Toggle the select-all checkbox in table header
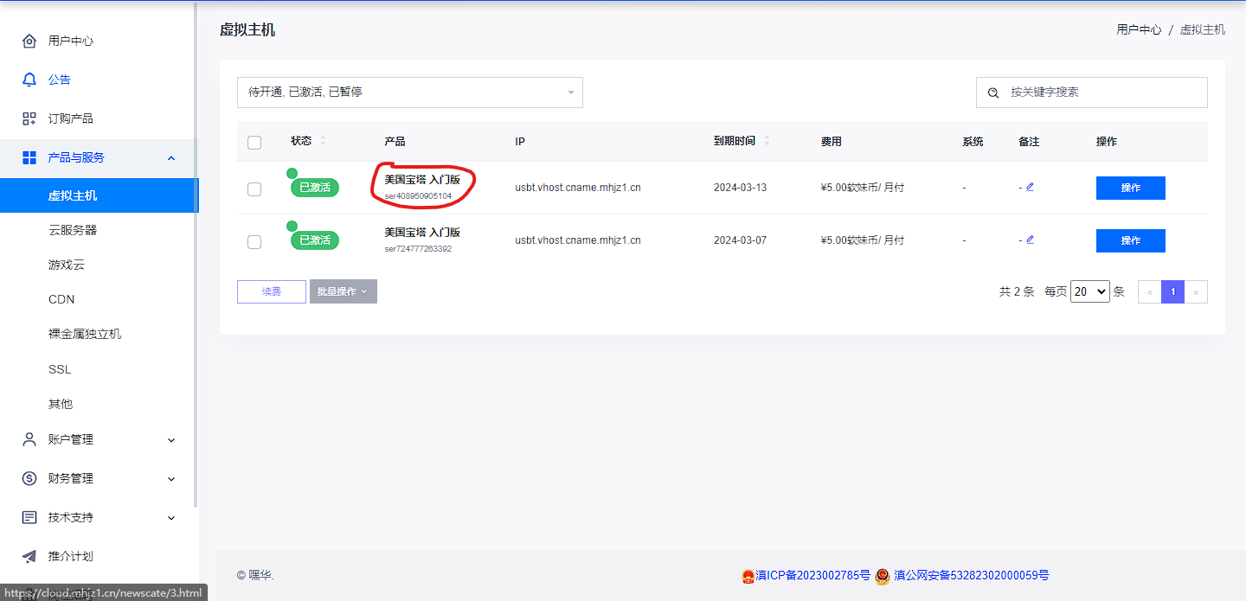The width and height of the screenshot is (1246, 601). coord(254,142)
